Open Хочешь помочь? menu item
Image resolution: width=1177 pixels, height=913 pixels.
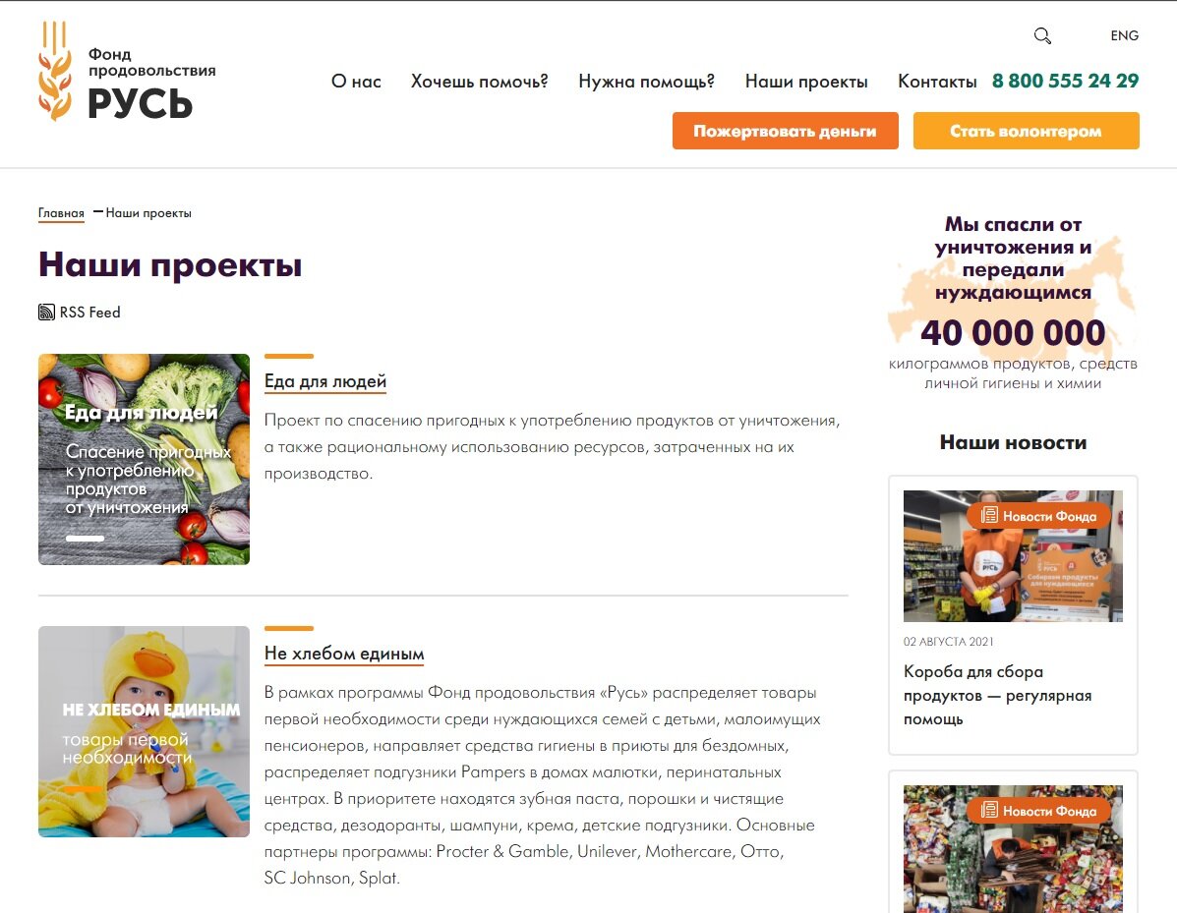coord(480,81)
